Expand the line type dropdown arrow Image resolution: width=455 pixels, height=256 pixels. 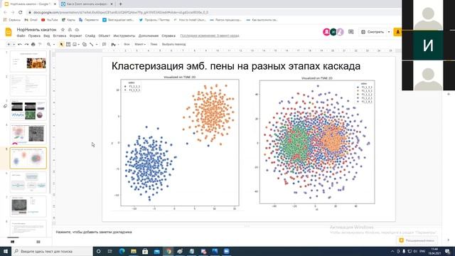(x=97, y=44)
